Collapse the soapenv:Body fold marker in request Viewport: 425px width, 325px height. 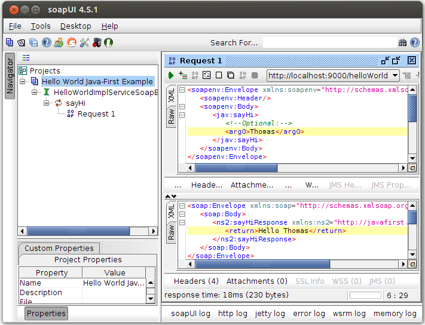pos(183,106)
